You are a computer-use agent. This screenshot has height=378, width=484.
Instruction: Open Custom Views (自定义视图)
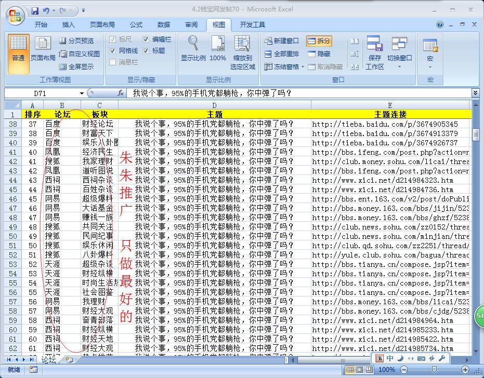point(80,54)
